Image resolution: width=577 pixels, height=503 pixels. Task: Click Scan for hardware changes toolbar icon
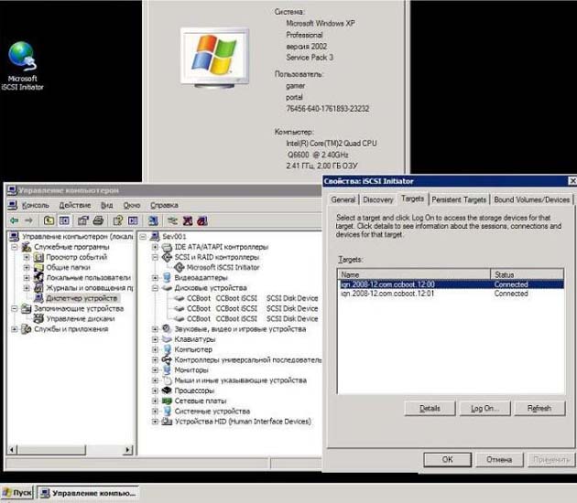pos(153,220)
